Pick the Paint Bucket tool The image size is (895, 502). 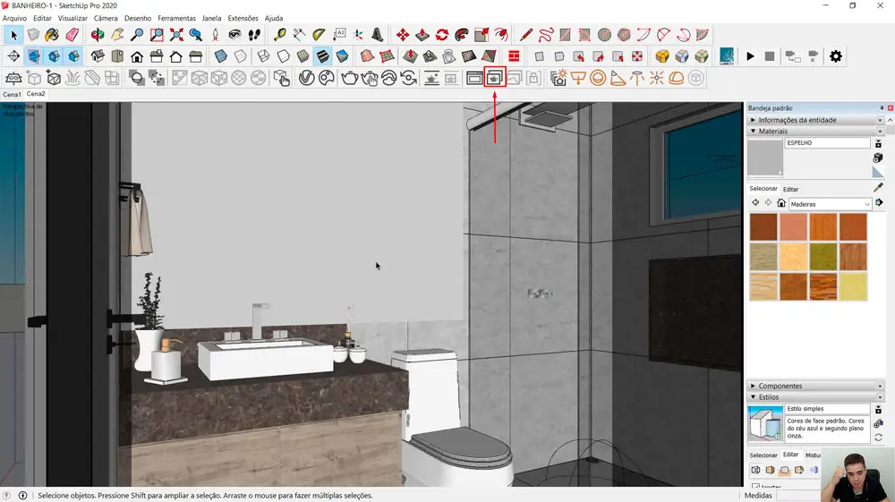pos(52,36)
